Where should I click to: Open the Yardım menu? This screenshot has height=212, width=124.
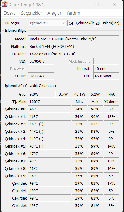[x=73, y=13]
